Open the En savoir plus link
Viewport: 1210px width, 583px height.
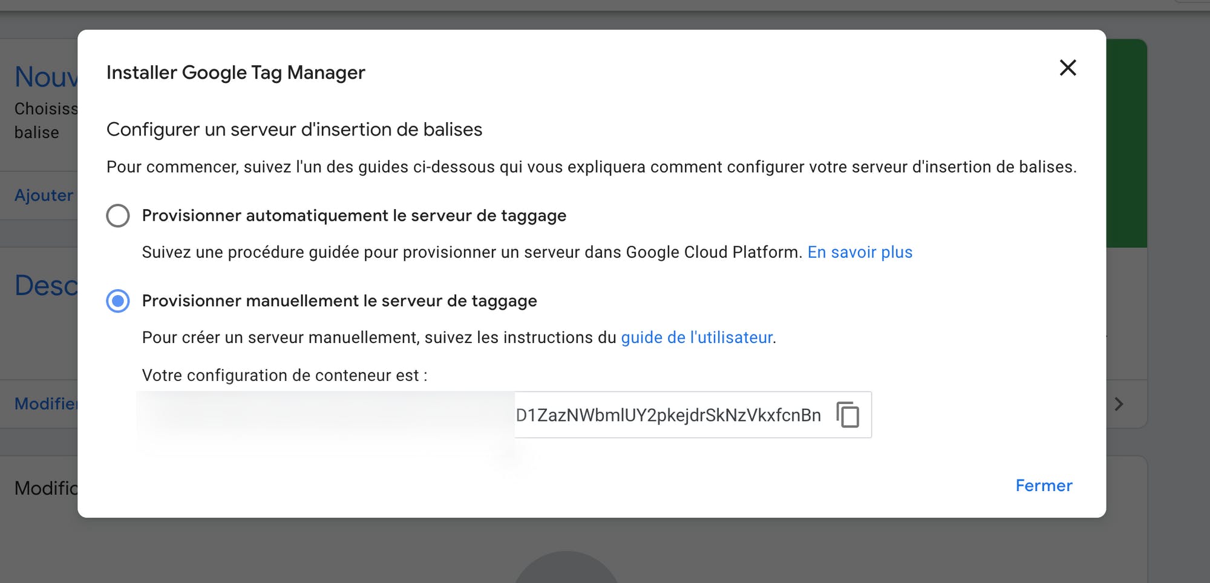click(x=860, y=252)
